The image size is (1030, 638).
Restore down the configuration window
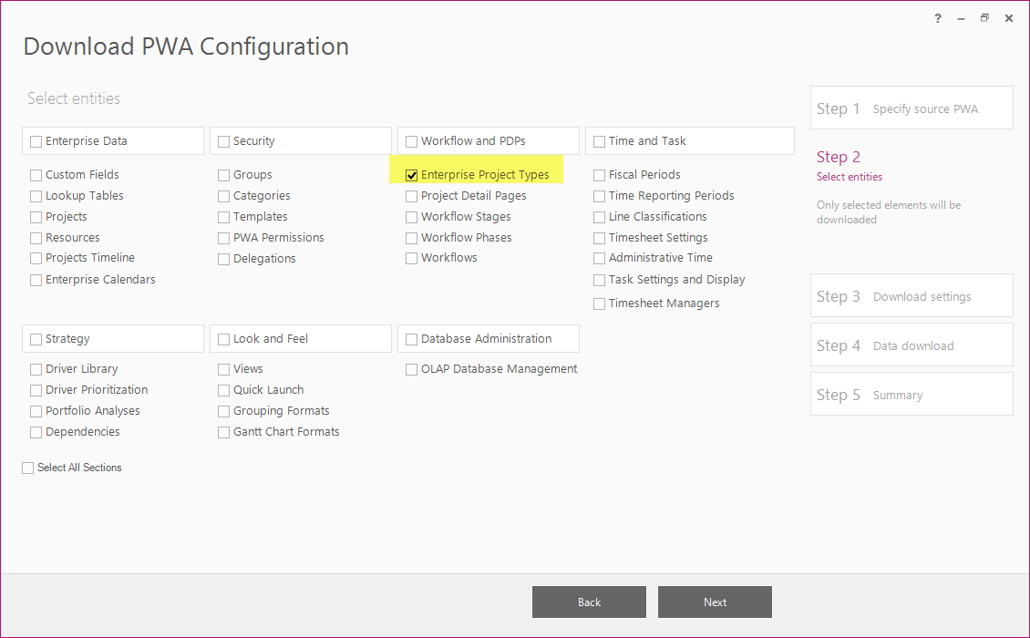point(984,18)
